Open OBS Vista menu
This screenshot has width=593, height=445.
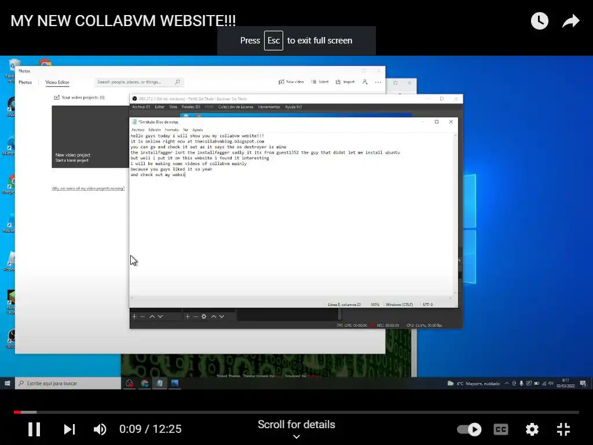point(173,107)
